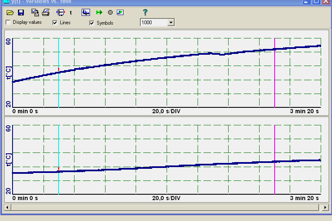
Task: Select the magenta cursor line in lower graph
Action: tap(275, 160)
